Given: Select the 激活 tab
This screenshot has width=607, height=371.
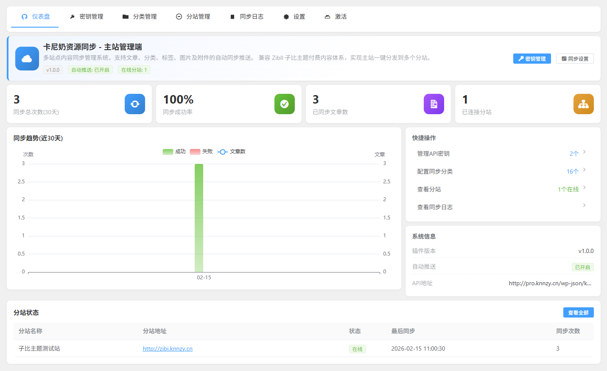Looking at the screenshot, I should (336, 17).
